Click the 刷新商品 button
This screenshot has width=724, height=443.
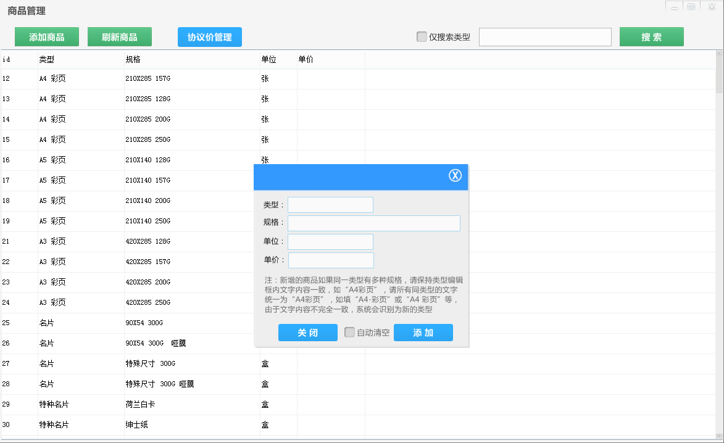(120, 37)
